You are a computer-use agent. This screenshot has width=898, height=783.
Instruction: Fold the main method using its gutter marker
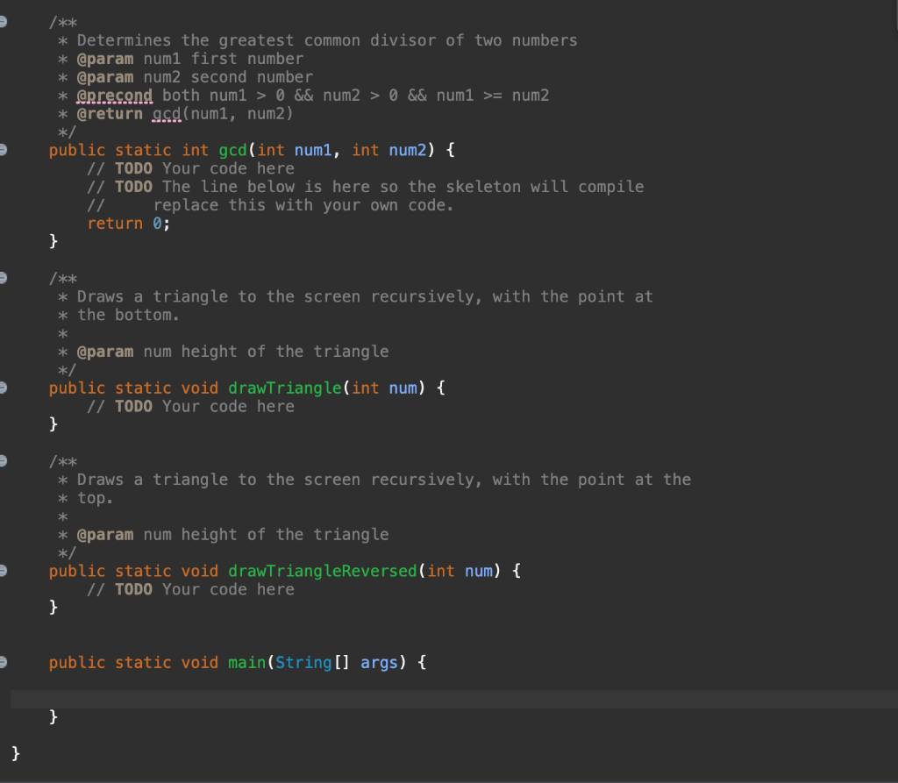(x=4, y=661)
